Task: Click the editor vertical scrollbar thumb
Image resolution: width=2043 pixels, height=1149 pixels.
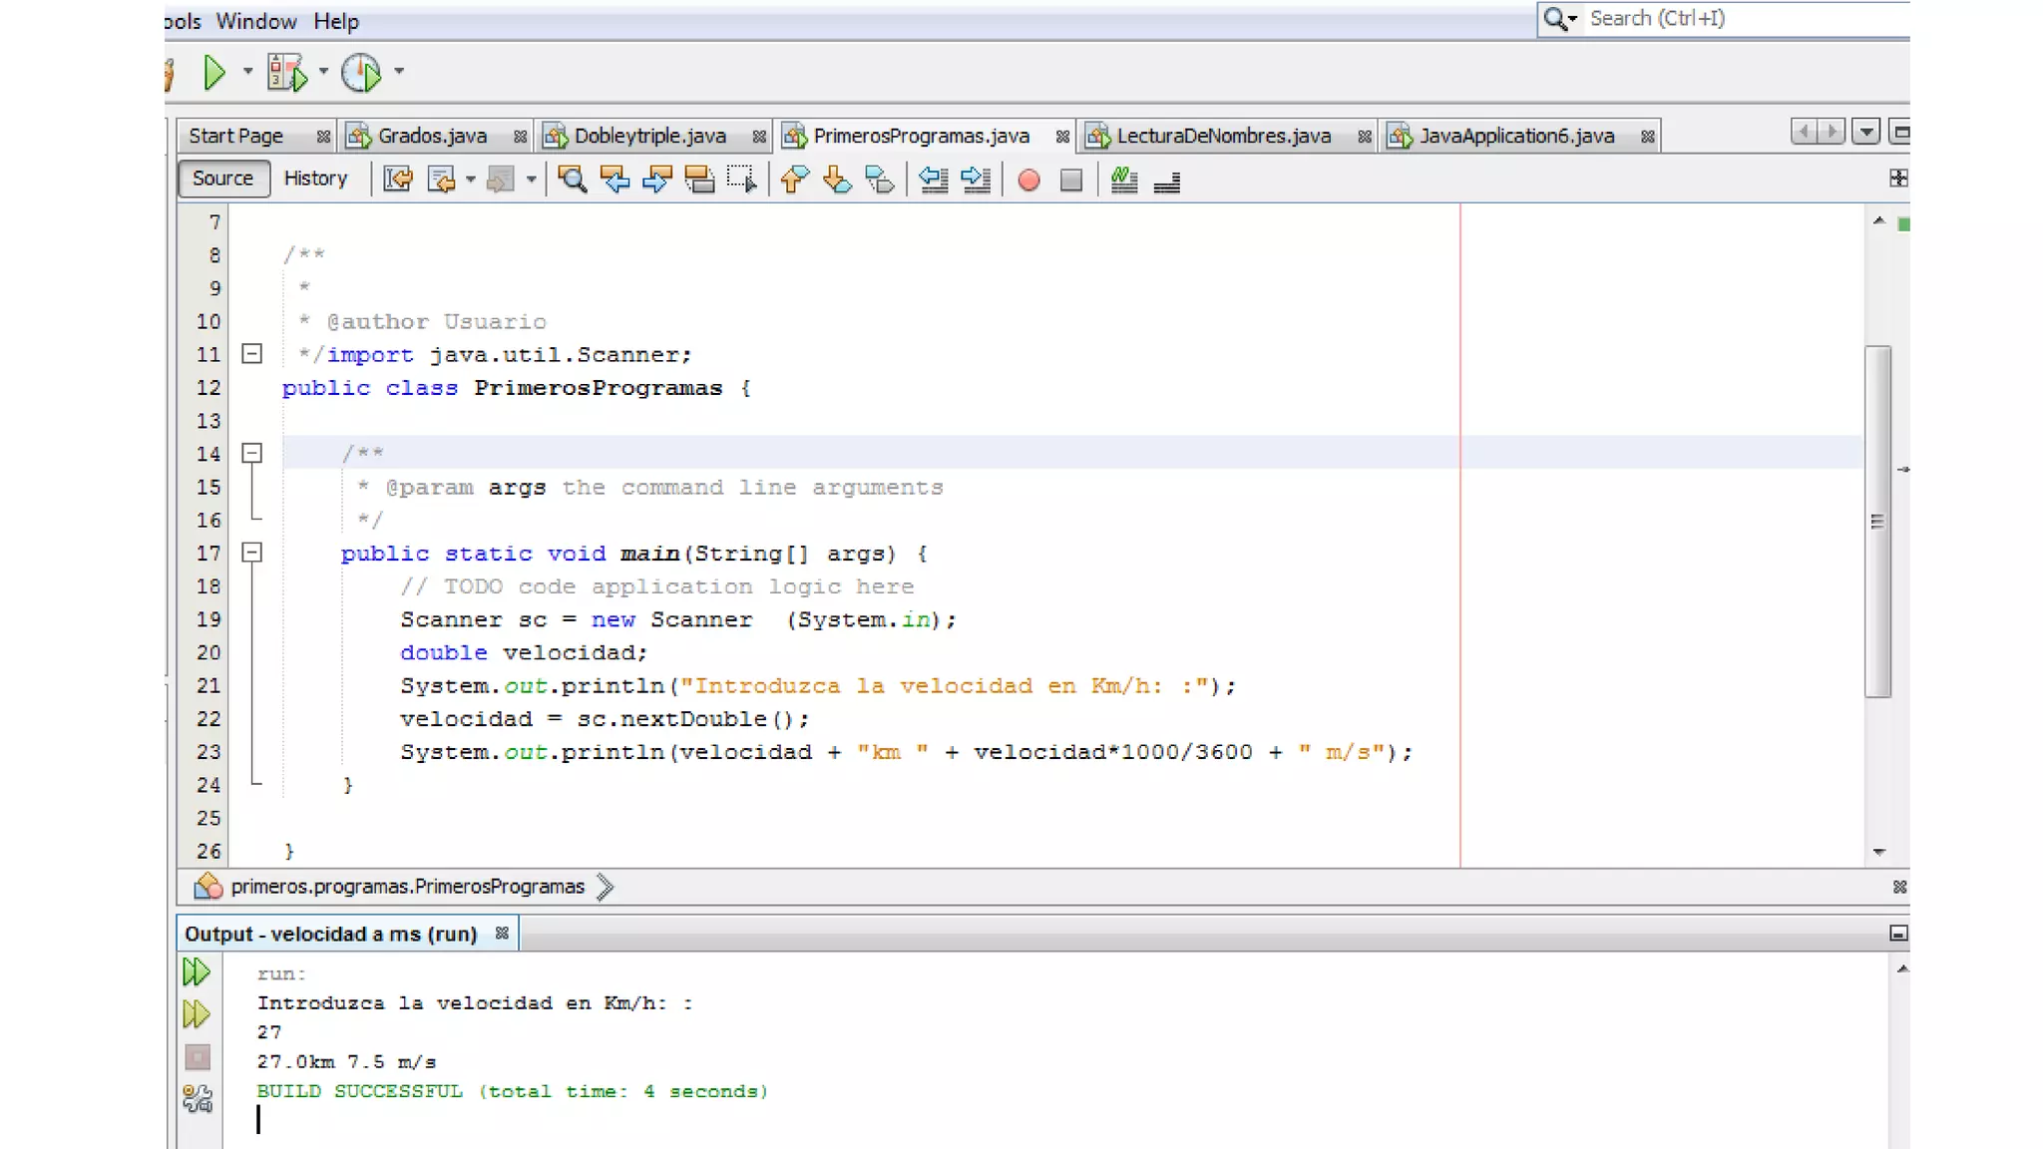Action: point(1878,522)
